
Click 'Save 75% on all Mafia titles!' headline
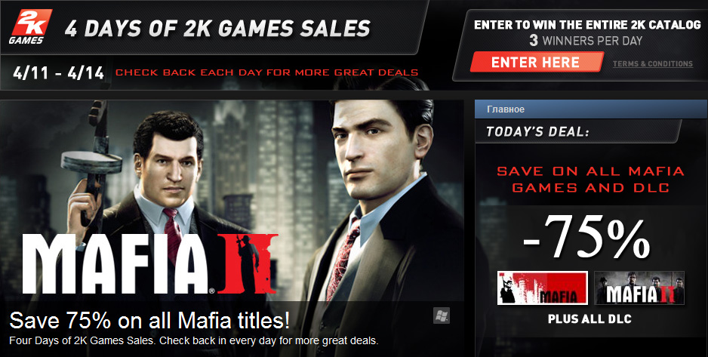pyautogui.click(x=149, y=321)
